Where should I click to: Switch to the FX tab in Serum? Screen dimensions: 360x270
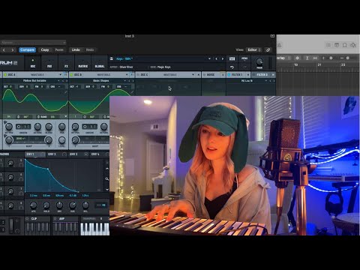(x=66, y=64)
